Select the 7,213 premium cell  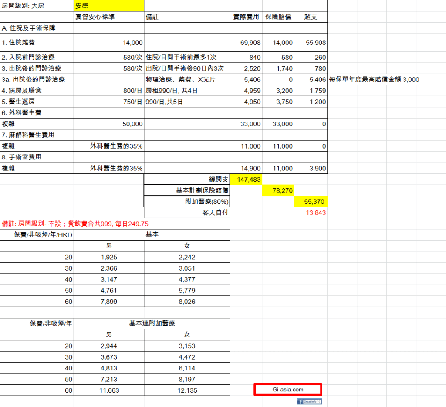click(109, 379)
